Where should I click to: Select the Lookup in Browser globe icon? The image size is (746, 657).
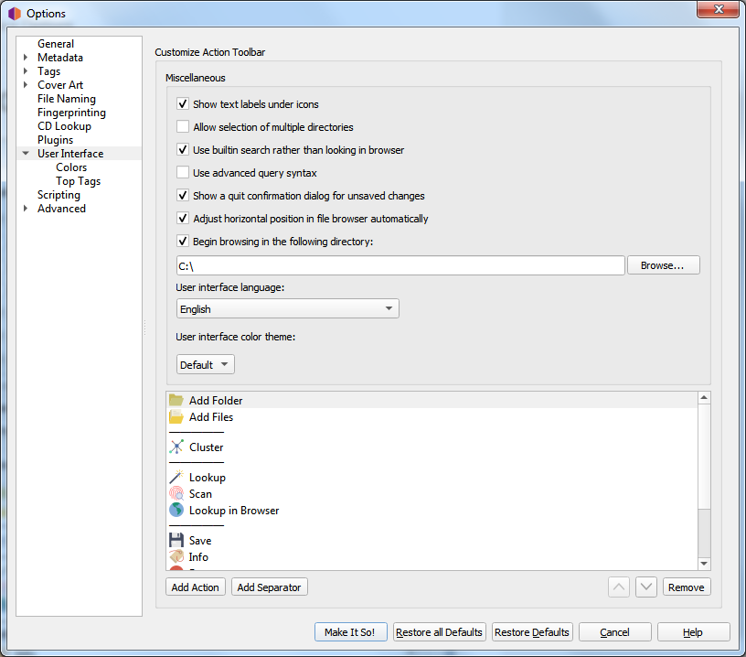tap(176, 511)
